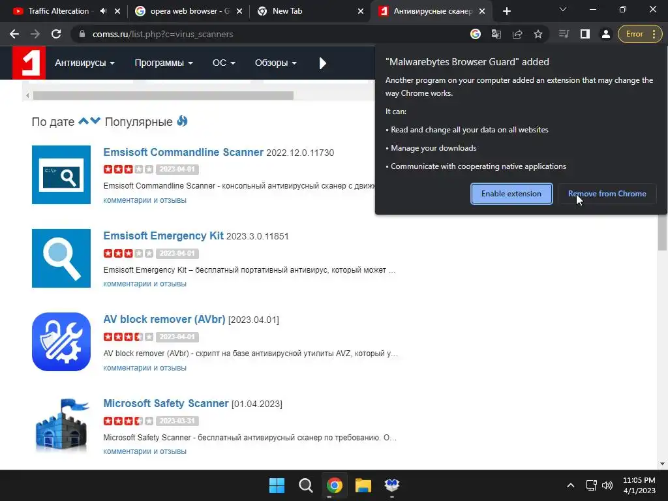Open the volume icon in system tray
The image size is (668, 501).
click(607, 485)
